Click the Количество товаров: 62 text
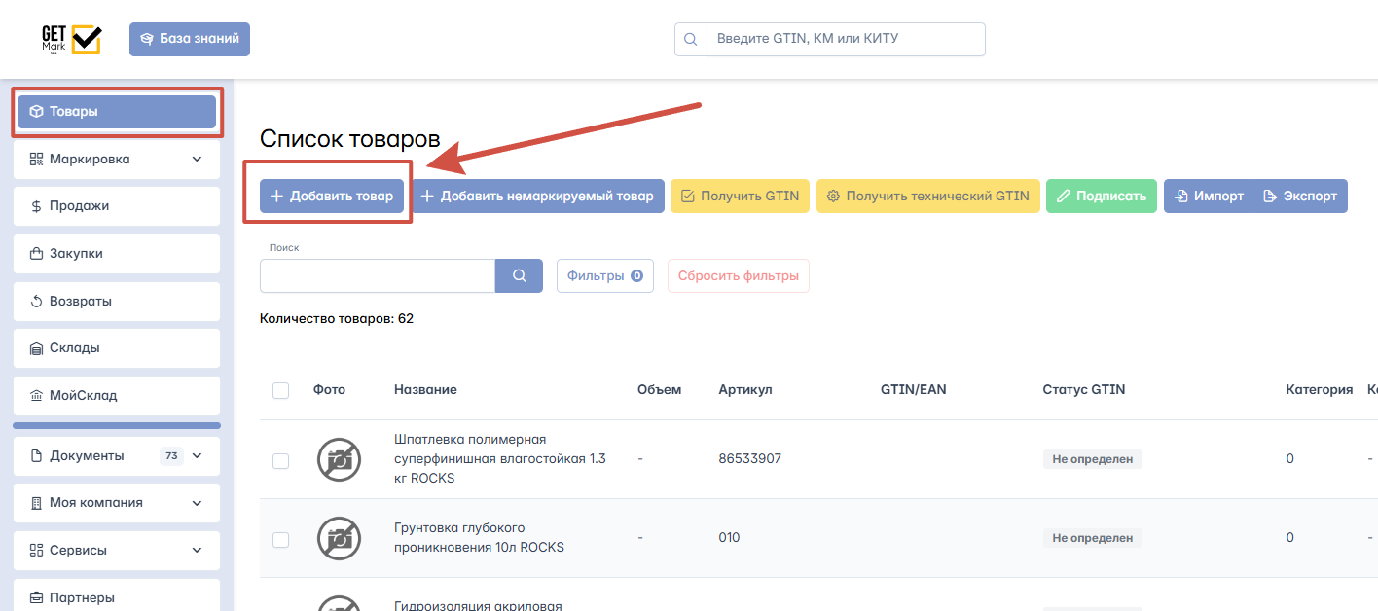1378x611 pixels. [x=337, y=318]
